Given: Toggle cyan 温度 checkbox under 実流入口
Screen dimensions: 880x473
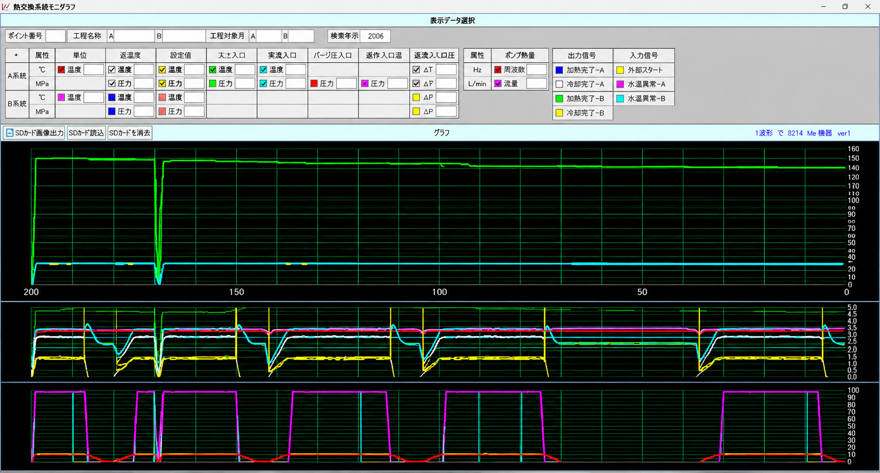Looking at the screenshot, I should coord(263,69).
